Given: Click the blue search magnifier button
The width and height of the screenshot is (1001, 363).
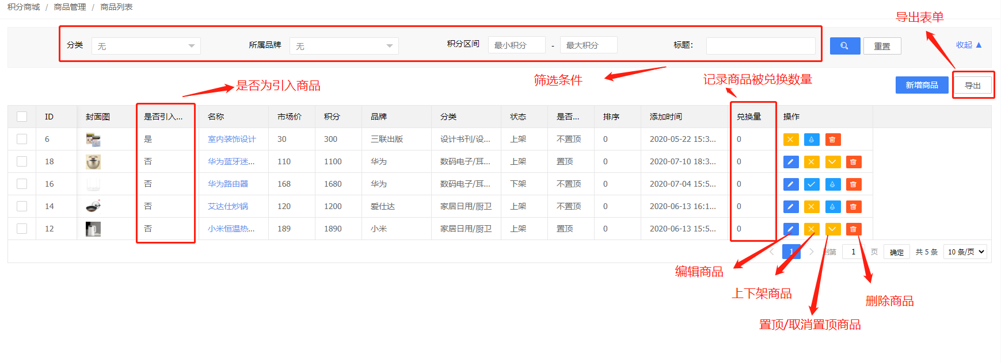Looking at the screenshot, I should 844,46.
